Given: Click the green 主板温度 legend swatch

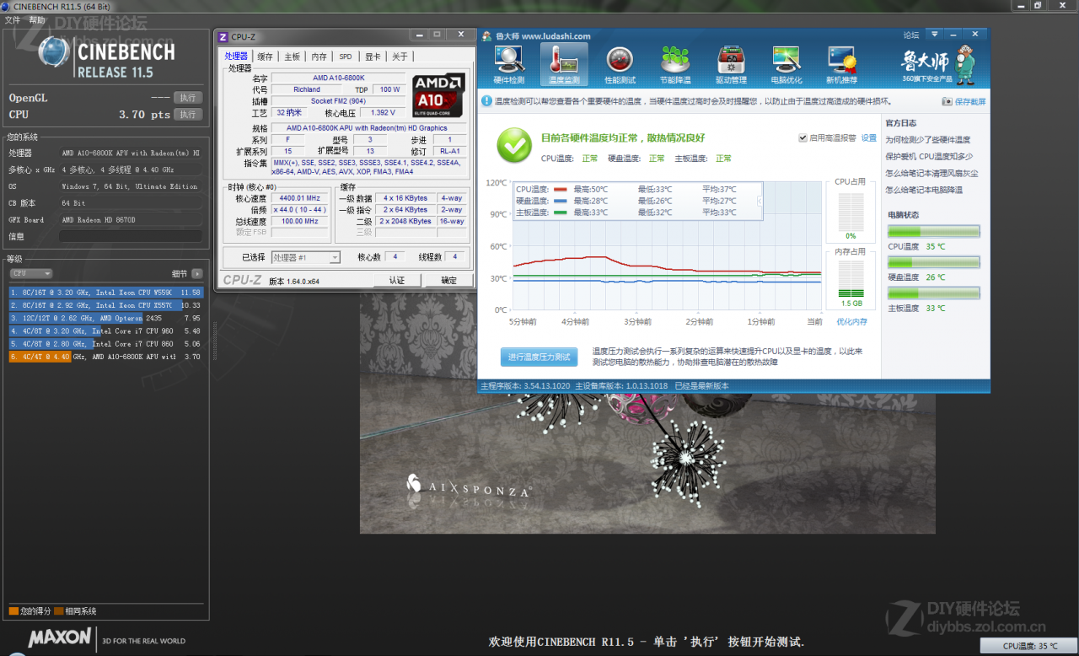Looking at the screenshot, I should point(560,212).
